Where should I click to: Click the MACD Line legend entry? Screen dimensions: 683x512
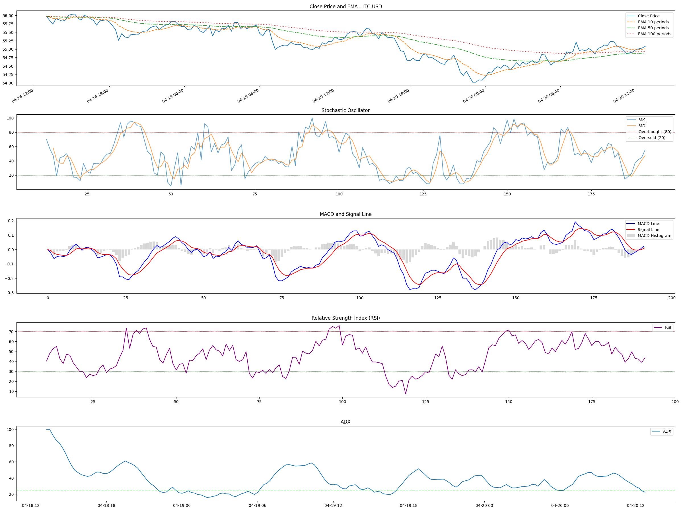(648, 224)
